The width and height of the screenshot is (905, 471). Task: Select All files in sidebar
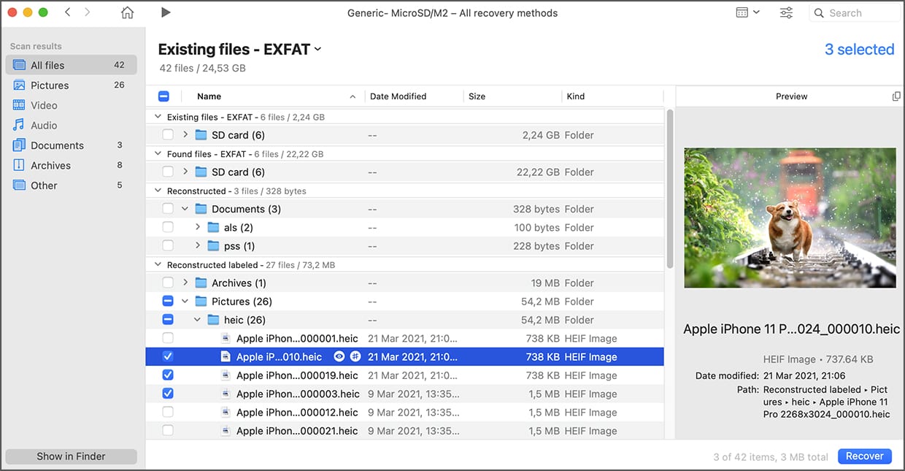click(71, 65)
